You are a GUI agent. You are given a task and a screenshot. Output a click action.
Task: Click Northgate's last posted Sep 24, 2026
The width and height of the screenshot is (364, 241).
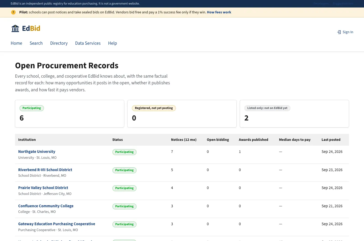pos(332,152)
